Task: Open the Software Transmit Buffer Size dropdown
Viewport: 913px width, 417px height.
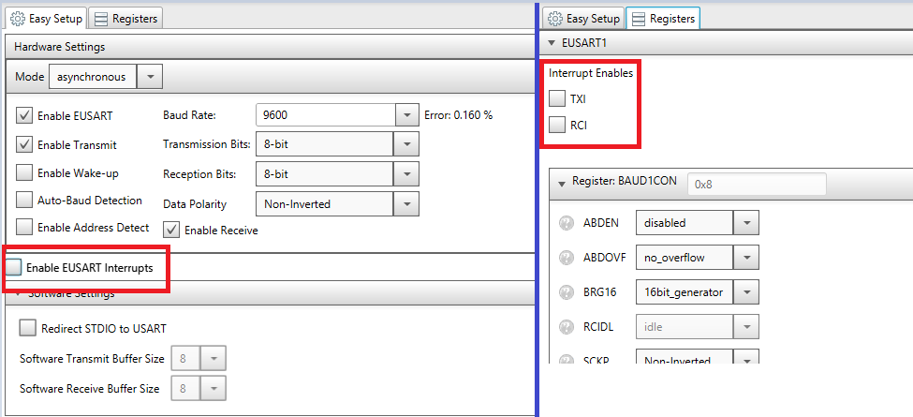Action: pos(214,359)
